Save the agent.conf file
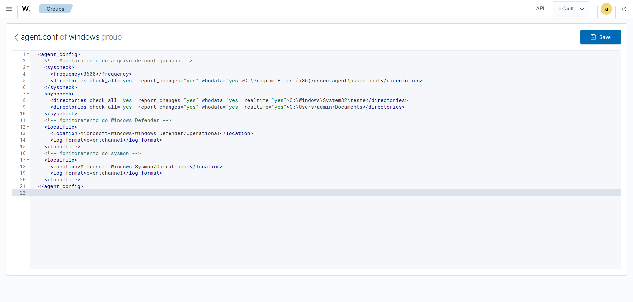The image size is (633, 302). click(600, 37)
